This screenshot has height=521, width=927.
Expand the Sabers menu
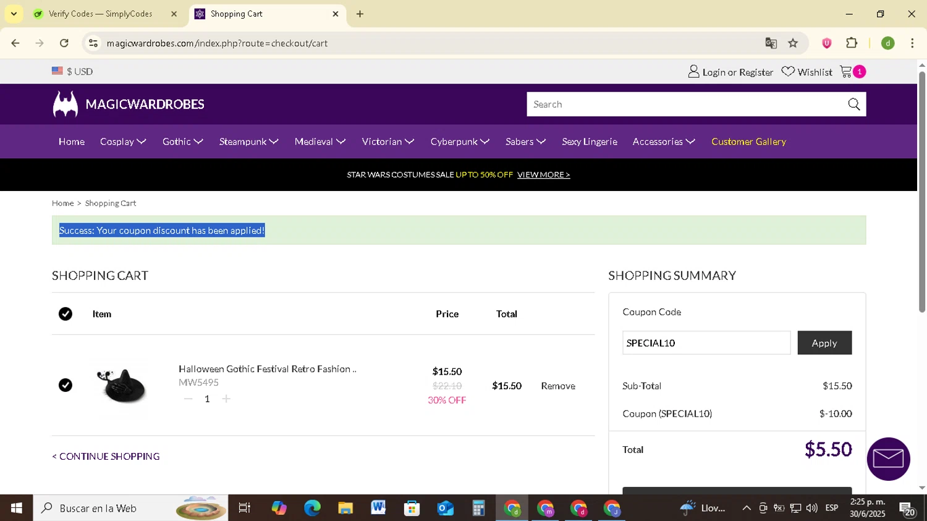click(525, 142)
